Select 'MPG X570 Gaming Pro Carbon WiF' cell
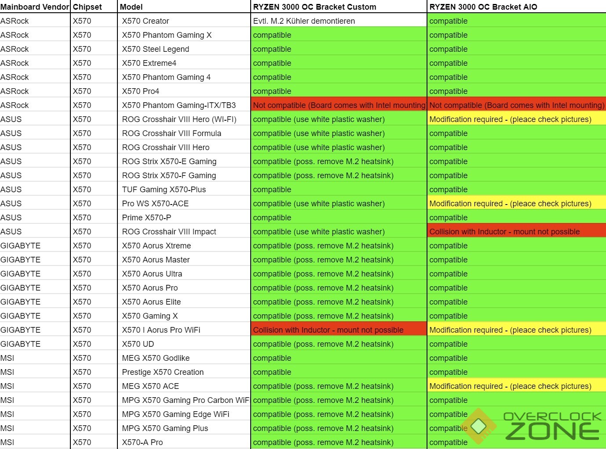Image resolution: width=606 pixels, height=449 pixels. point(184,400)
